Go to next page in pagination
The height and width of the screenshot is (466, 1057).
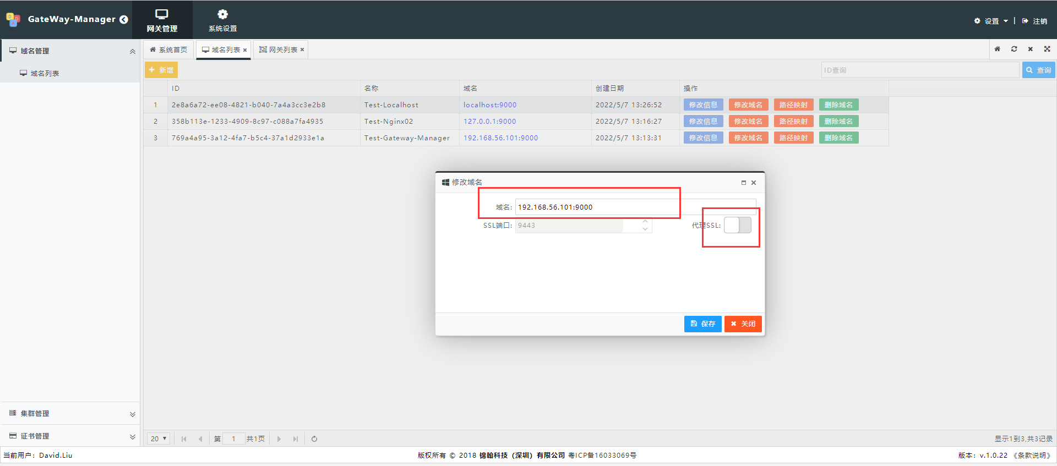pyautogui.click(x=279, y=439)
